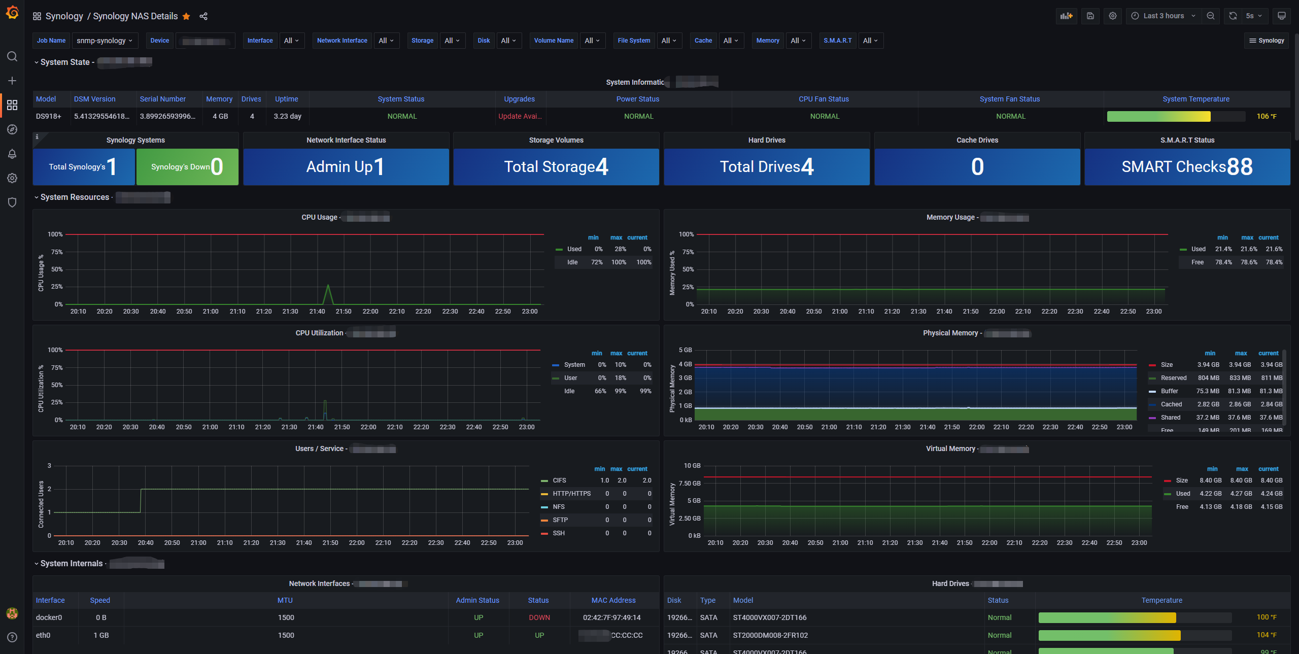Open the Virtual Memory panel title menu
Screen dimensions: 1299x654
(977, 449)
